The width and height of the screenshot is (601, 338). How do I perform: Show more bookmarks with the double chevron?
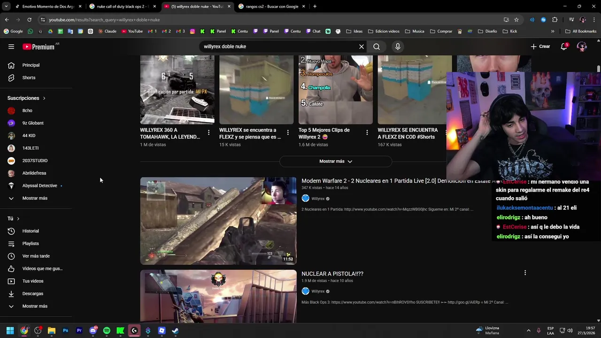[553, 31]
